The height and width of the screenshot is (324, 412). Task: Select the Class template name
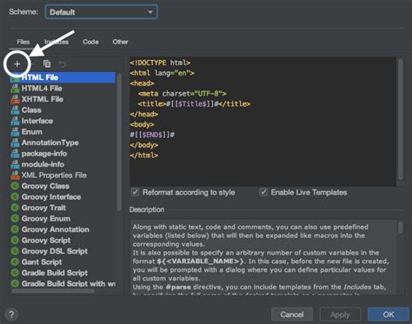[x=31, y=110]
